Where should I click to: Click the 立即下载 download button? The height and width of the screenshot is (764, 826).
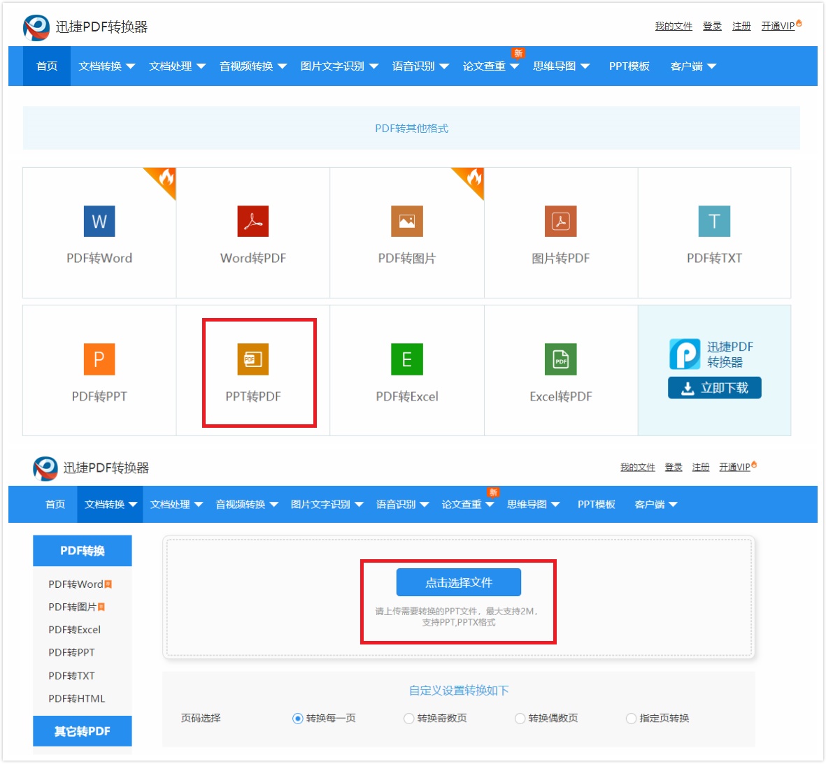point(714,389)
